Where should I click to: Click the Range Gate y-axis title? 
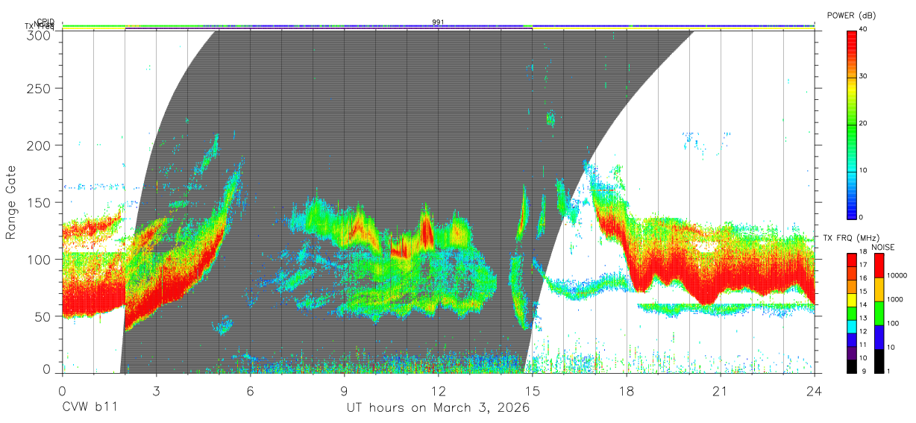pos(11,203)
